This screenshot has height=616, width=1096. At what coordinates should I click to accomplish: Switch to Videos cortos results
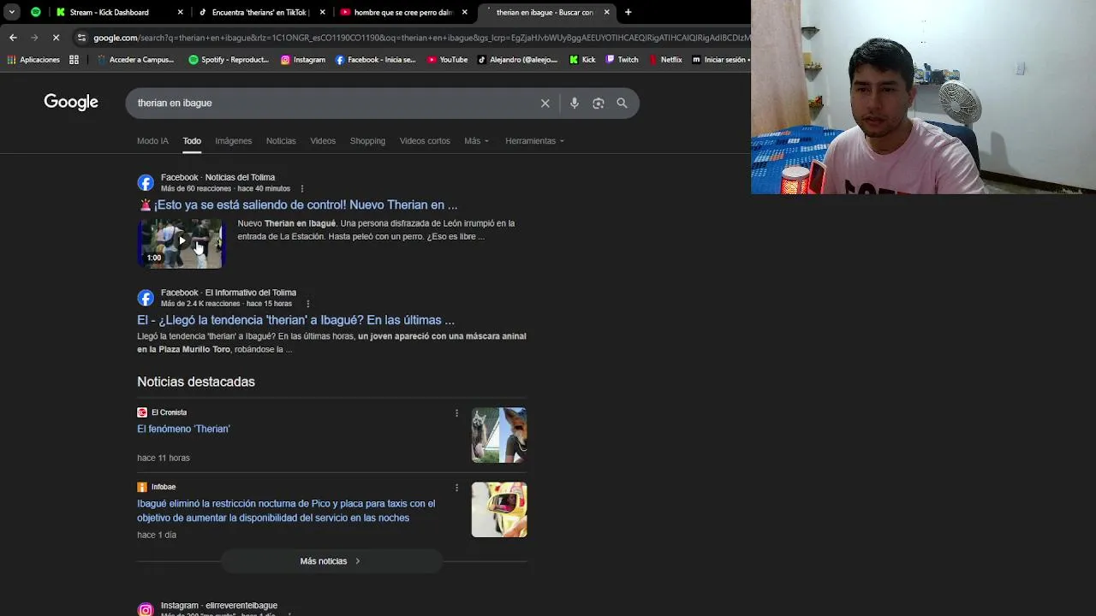click(425, 141)
